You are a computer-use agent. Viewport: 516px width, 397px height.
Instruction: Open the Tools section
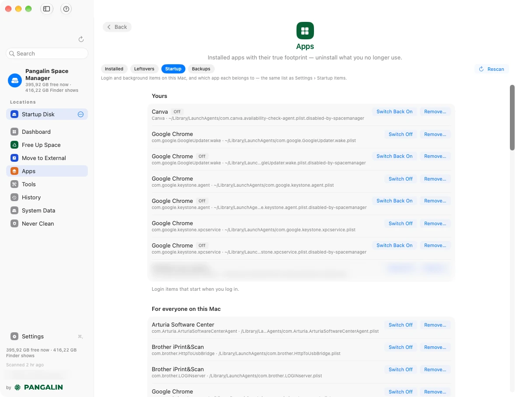click(x=47, y=184)
